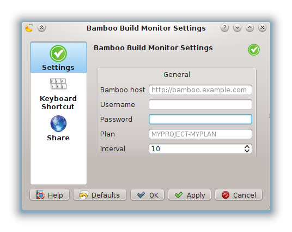
Task: Click the Apply button
Action: coord(190,195)
